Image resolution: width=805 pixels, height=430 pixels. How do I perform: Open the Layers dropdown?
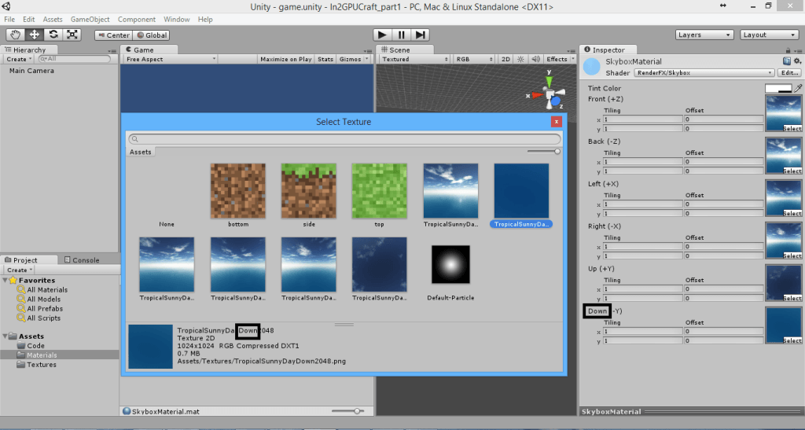704,35
